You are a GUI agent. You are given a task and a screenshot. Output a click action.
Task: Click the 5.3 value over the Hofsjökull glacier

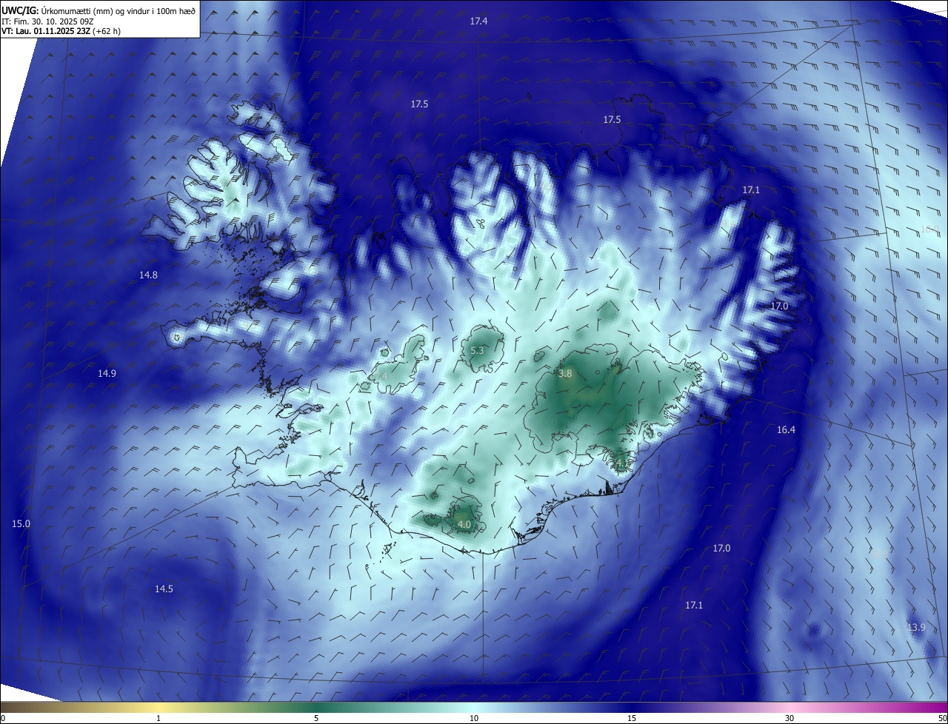pyautogui.click(x=477, y=350)
